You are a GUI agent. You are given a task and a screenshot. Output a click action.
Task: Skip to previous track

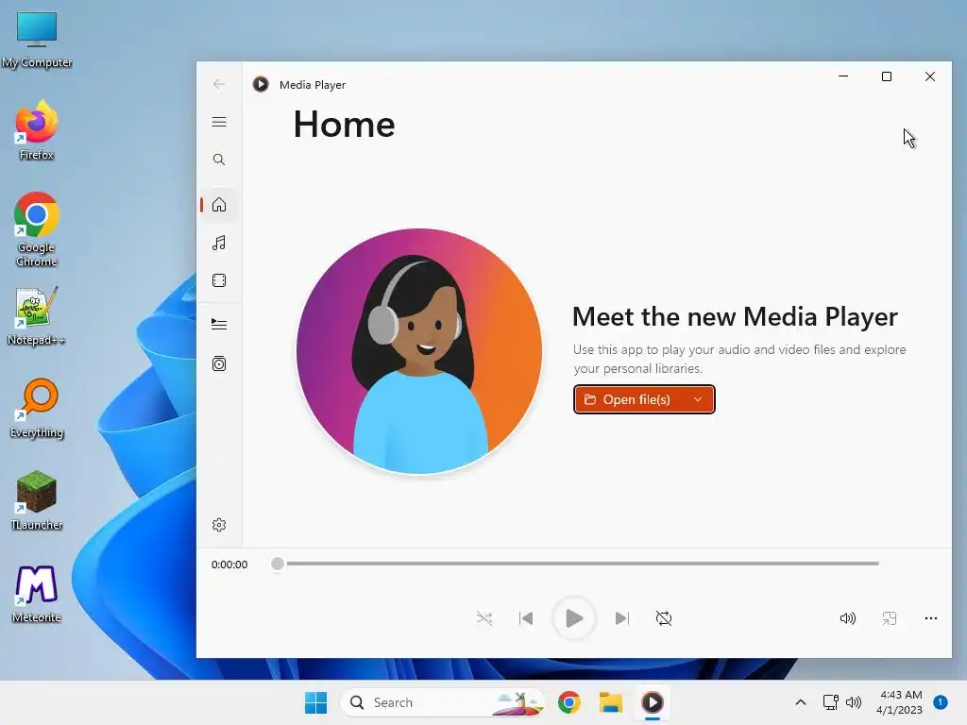point(526,617)
